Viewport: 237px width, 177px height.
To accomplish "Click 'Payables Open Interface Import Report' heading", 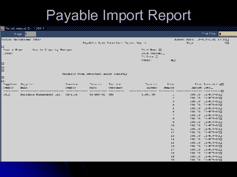I will point(115,43).
